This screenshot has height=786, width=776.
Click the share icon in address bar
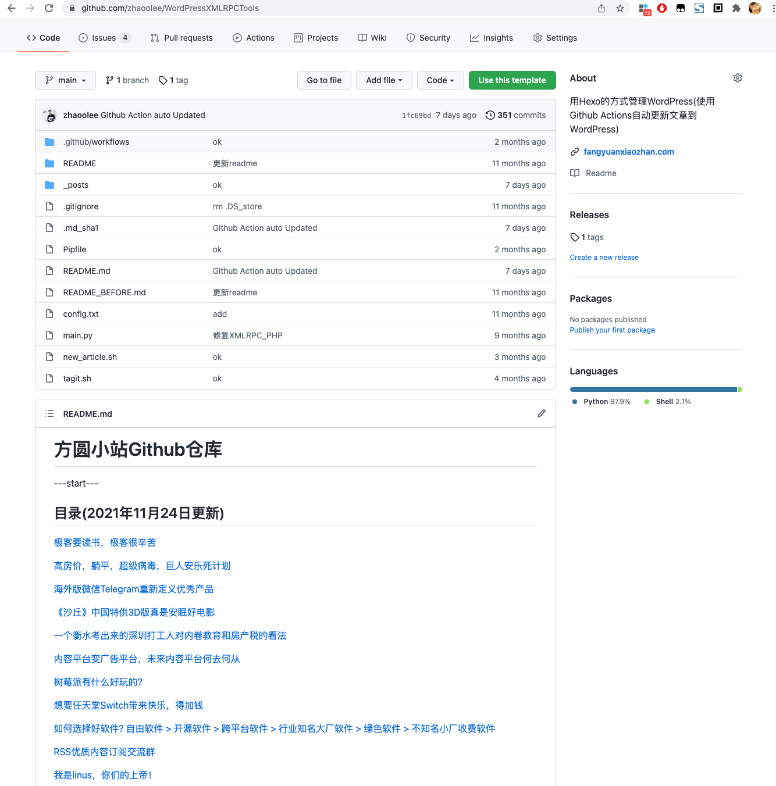[x=601, y=8]
